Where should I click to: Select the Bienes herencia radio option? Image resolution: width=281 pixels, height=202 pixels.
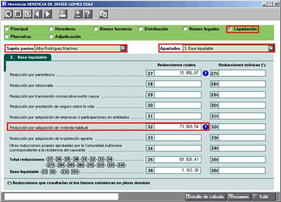click(x=96, y=29)
